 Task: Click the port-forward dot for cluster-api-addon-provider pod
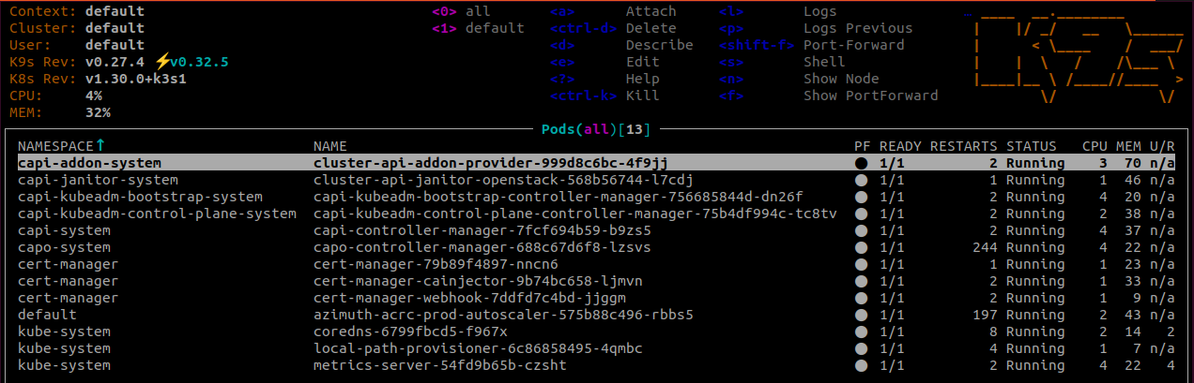(861, 163)
